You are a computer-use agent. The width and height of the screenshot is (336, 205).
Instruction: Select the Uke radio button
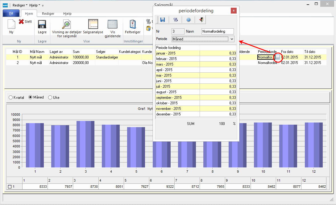(x=50, y=97)
